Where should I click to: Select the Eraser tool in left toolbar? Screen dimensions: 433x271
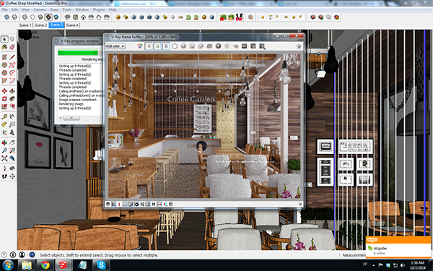pos(12,47)
